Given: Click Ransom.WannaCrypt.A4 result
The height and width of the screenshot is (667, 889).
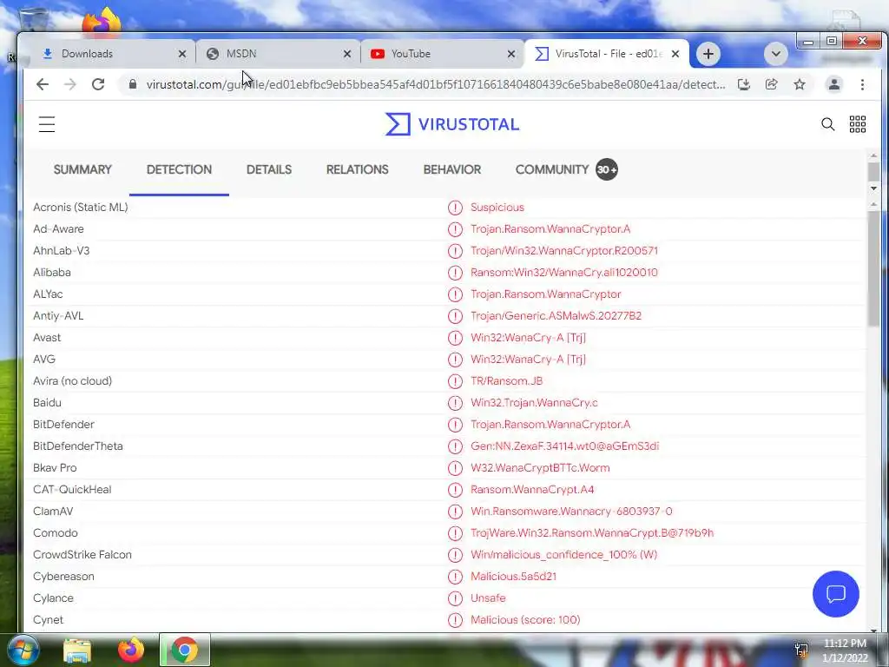Looking at the screenshot, I should point(532,490).
